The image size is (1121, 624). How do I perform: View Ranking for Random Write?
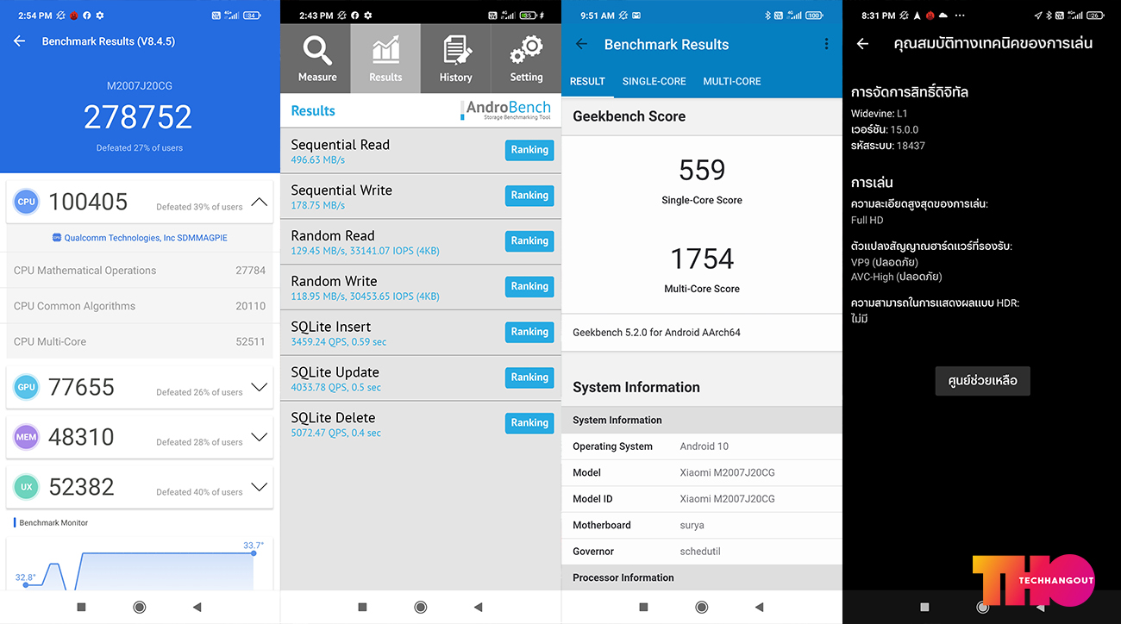(x=529, y=286)
